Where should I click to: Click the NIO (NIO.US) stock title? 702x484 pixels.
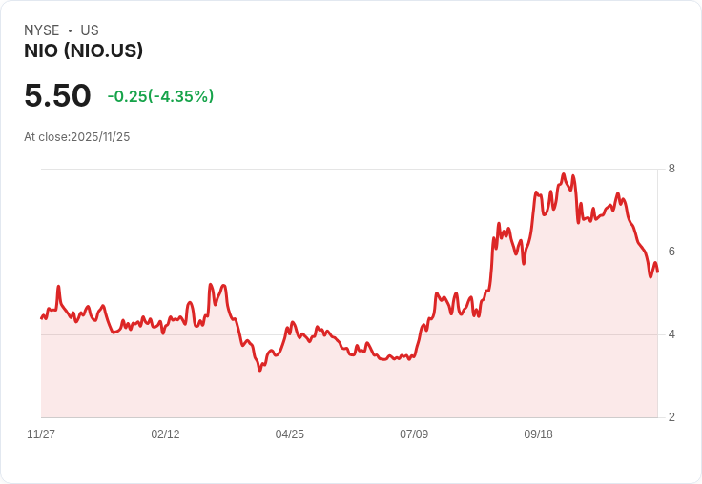(x=83, y=51)
